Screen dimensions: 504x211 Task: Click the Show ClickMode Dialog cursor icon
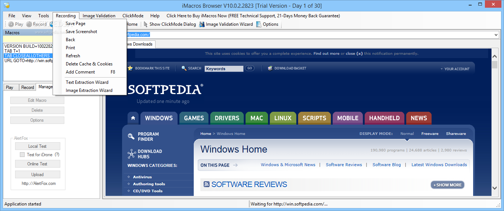(146, 24)
